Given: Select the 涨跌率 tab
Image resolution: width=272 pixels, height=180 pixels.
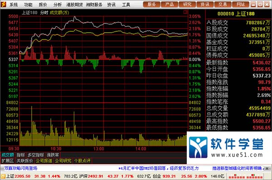Looking at the screenshot, I should pyautogui.click(x=53, y=155).
